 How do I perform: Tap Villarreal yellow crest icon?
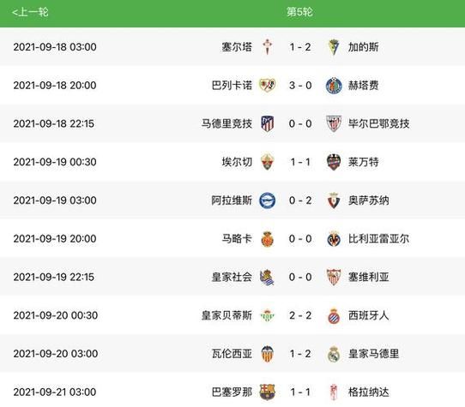pyautogui.click(x=334, y=239)
